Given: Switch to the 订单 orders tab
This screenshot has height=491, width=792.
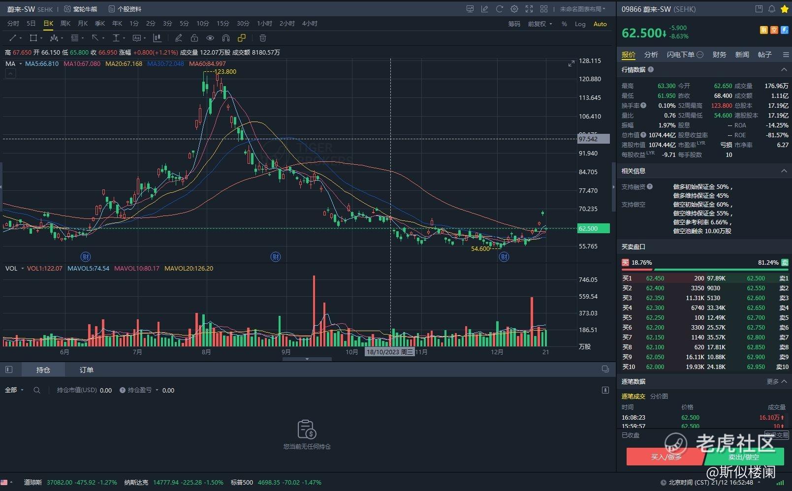Looking at the screenshot, I should 87,369.
